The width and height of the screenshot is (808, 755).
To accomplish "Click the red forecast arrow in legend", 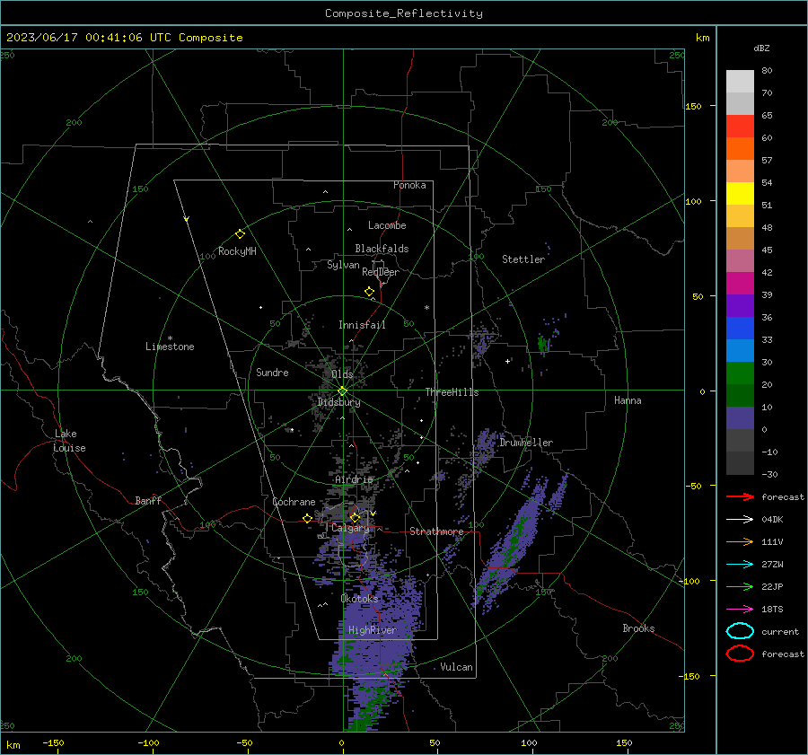I will click(x=740, y=496).
